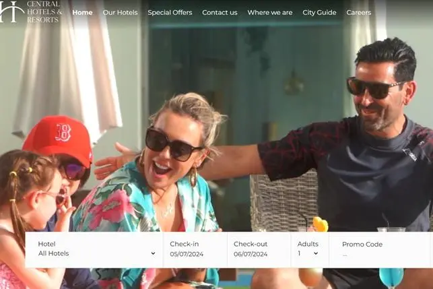The image size is (433, 289).
Task: Select the Check-out date field 06/07/2024
Action: coord(251,254)
